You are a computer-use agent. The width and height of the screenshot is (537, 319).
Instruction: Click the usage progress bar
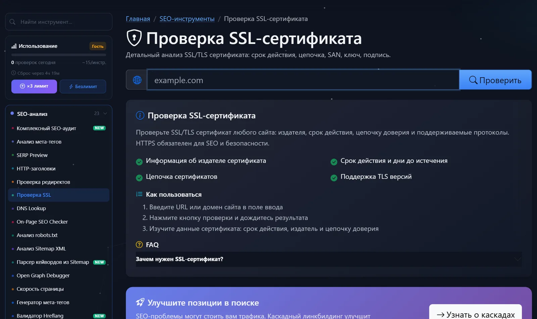59,55
